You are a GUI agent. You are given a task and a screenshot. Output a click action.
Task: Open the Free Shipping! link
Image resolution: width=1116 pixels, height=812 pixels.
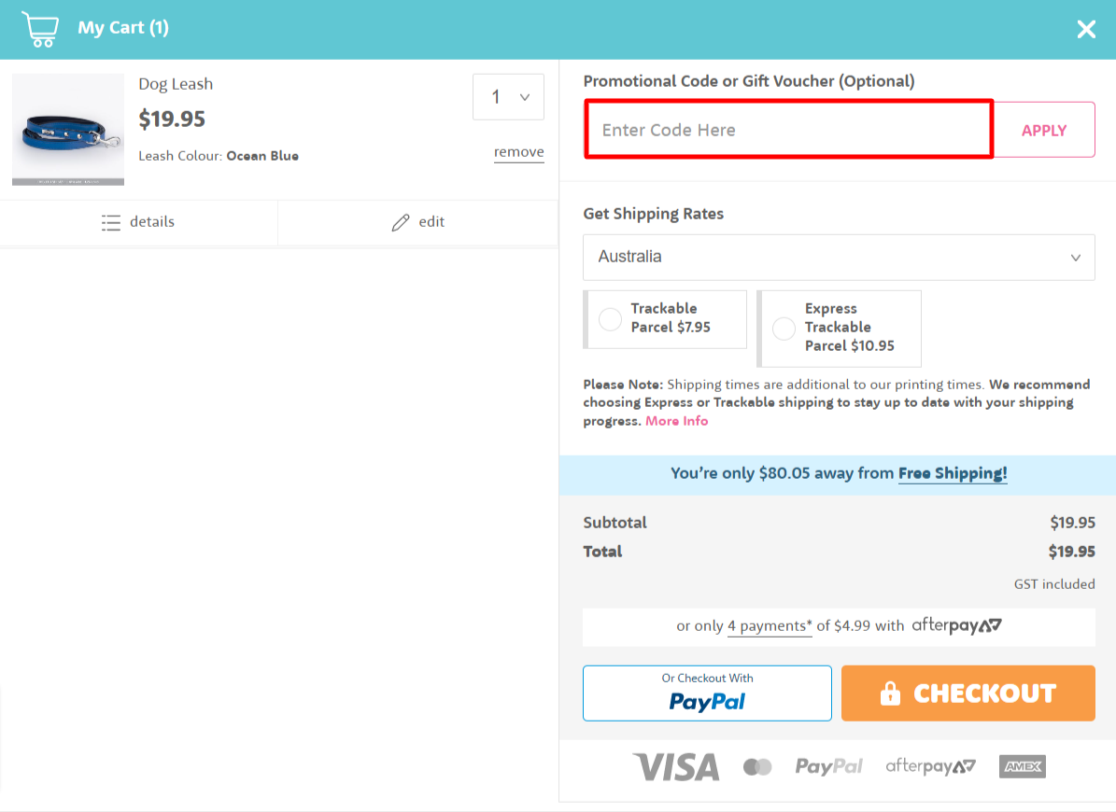[x=953, y=474]
